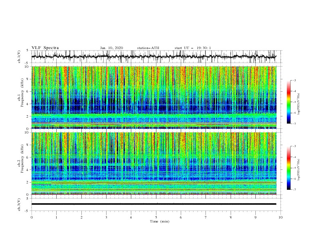Click the "-7" label on upper color bar
The height and width of the screenshot is (244, 316).
(294, 124)
